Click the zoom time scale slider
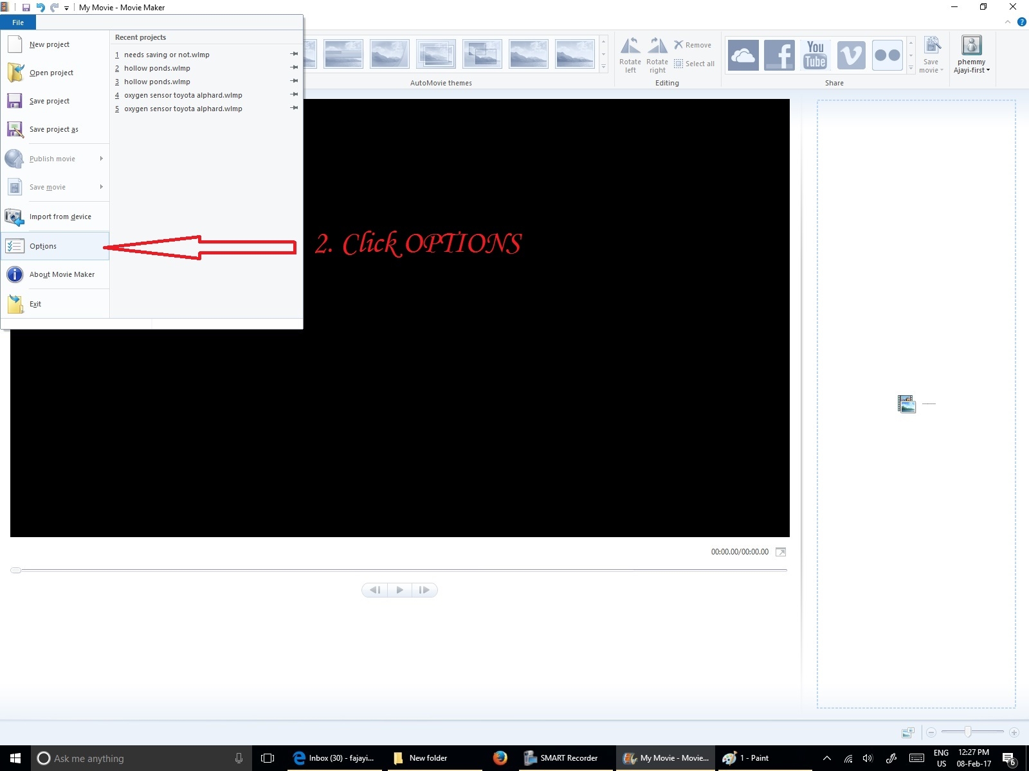1029x771 pixels. tap(968, 732)
